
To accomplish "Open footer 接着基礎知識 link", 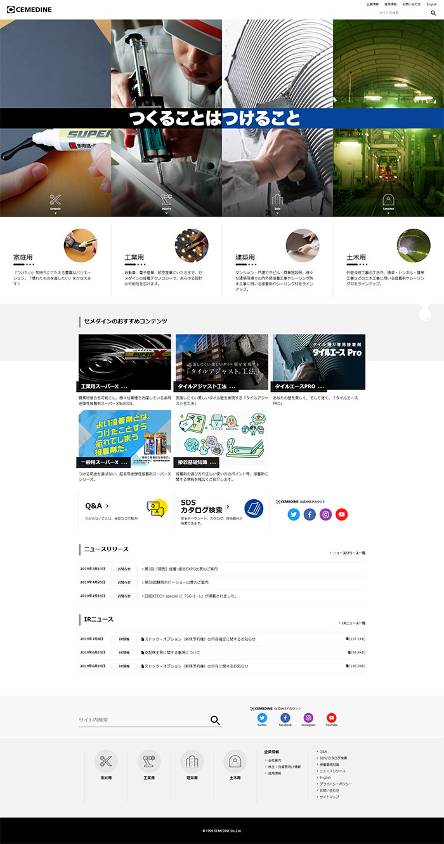I will [x=330, y=765].
